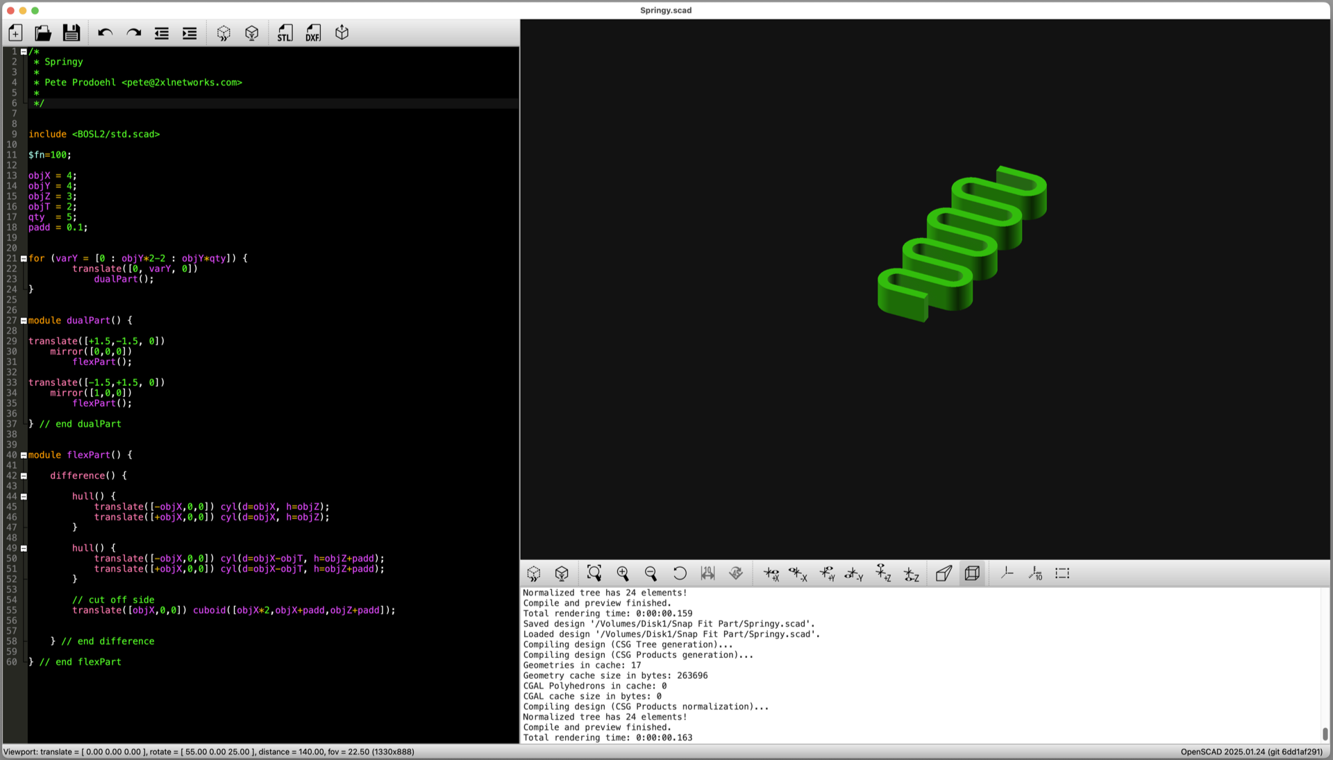This screenshot has height=760, width=1333.
Task: Click the 'qty = 5;' line
Action: coord(53,217)
